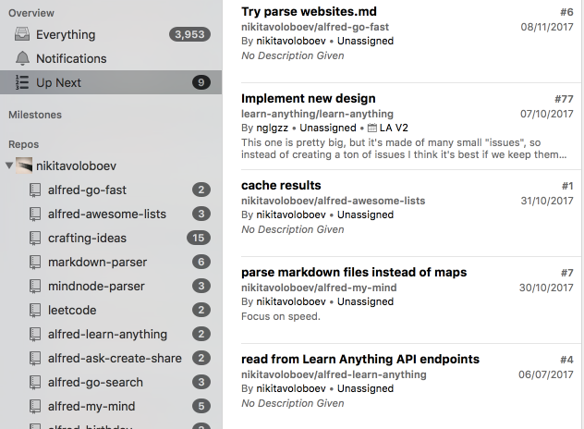This screenshot has height=429, width=584.
Task: Click issue number #77
Action: 564,99
